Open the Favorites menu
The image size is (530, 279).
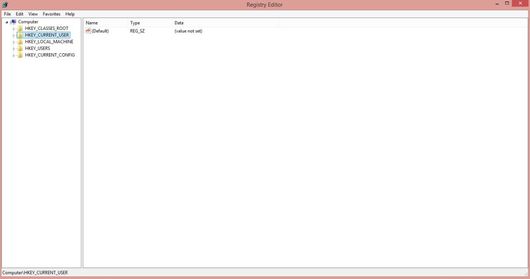point(51,14)
